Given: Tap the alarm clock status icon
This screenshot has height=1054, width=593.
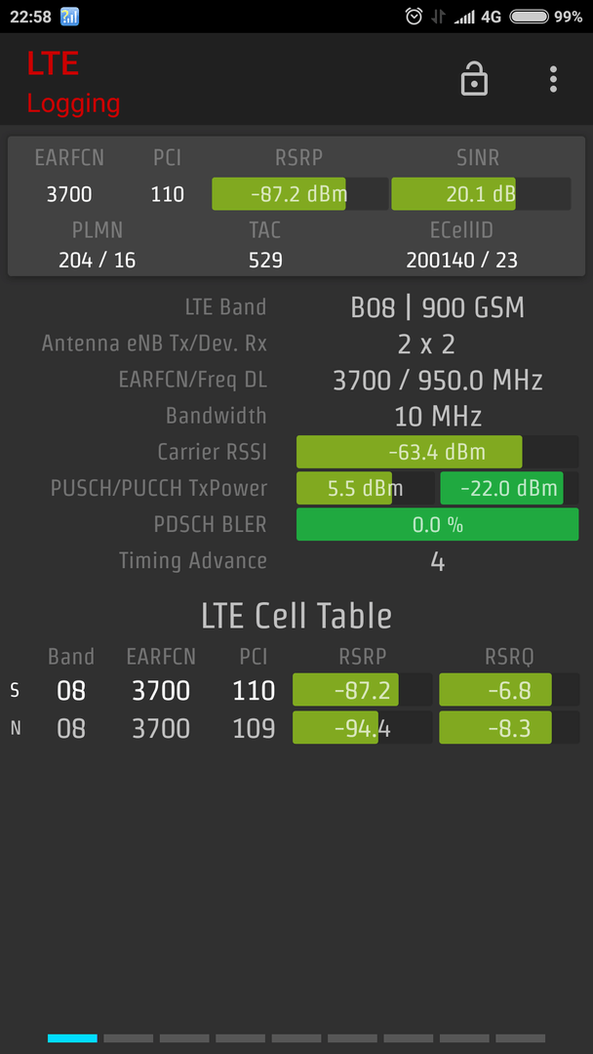Looking at the screenshot, I should pos(415,17).
